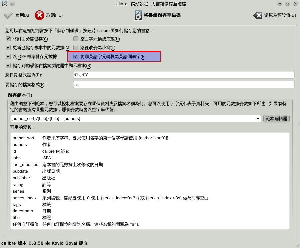Click calibre version 0.8.58 status text
300x248 pixels.
(x=44, y=243)
